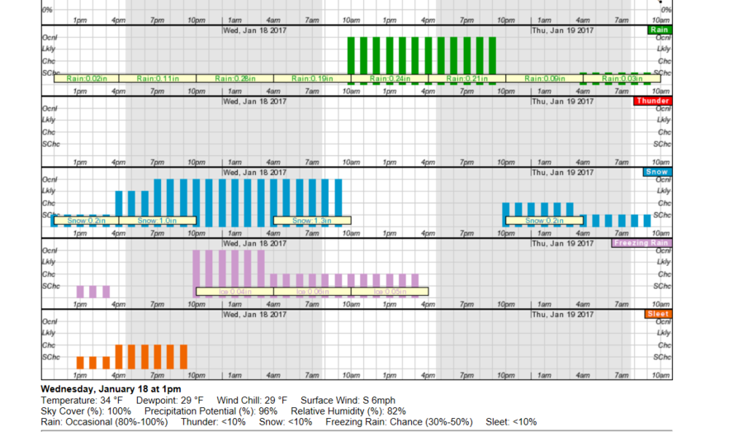Click the first purple freezing rain bar
The image size is (743, 432).
(x=80, y=292)
